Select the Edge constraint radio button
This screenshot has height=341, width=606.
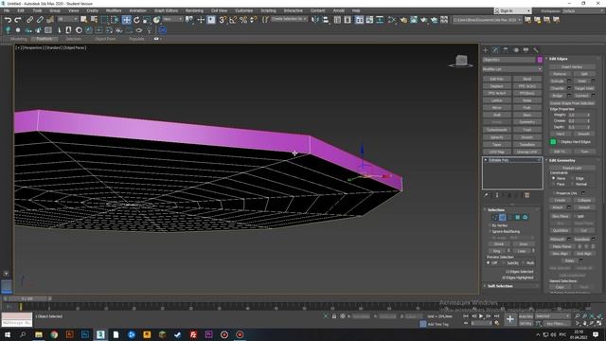coord(572,179)
